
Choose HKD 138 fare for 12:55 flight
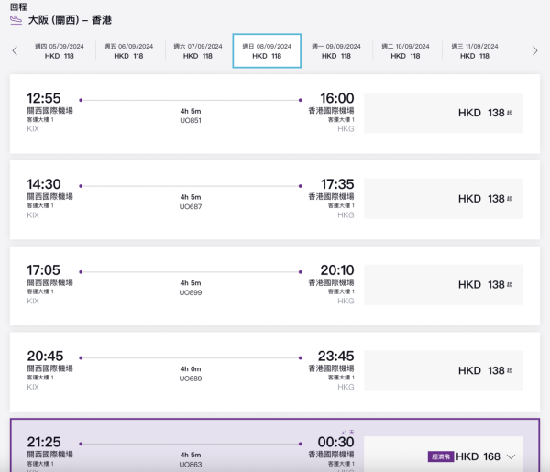[444, 113]
